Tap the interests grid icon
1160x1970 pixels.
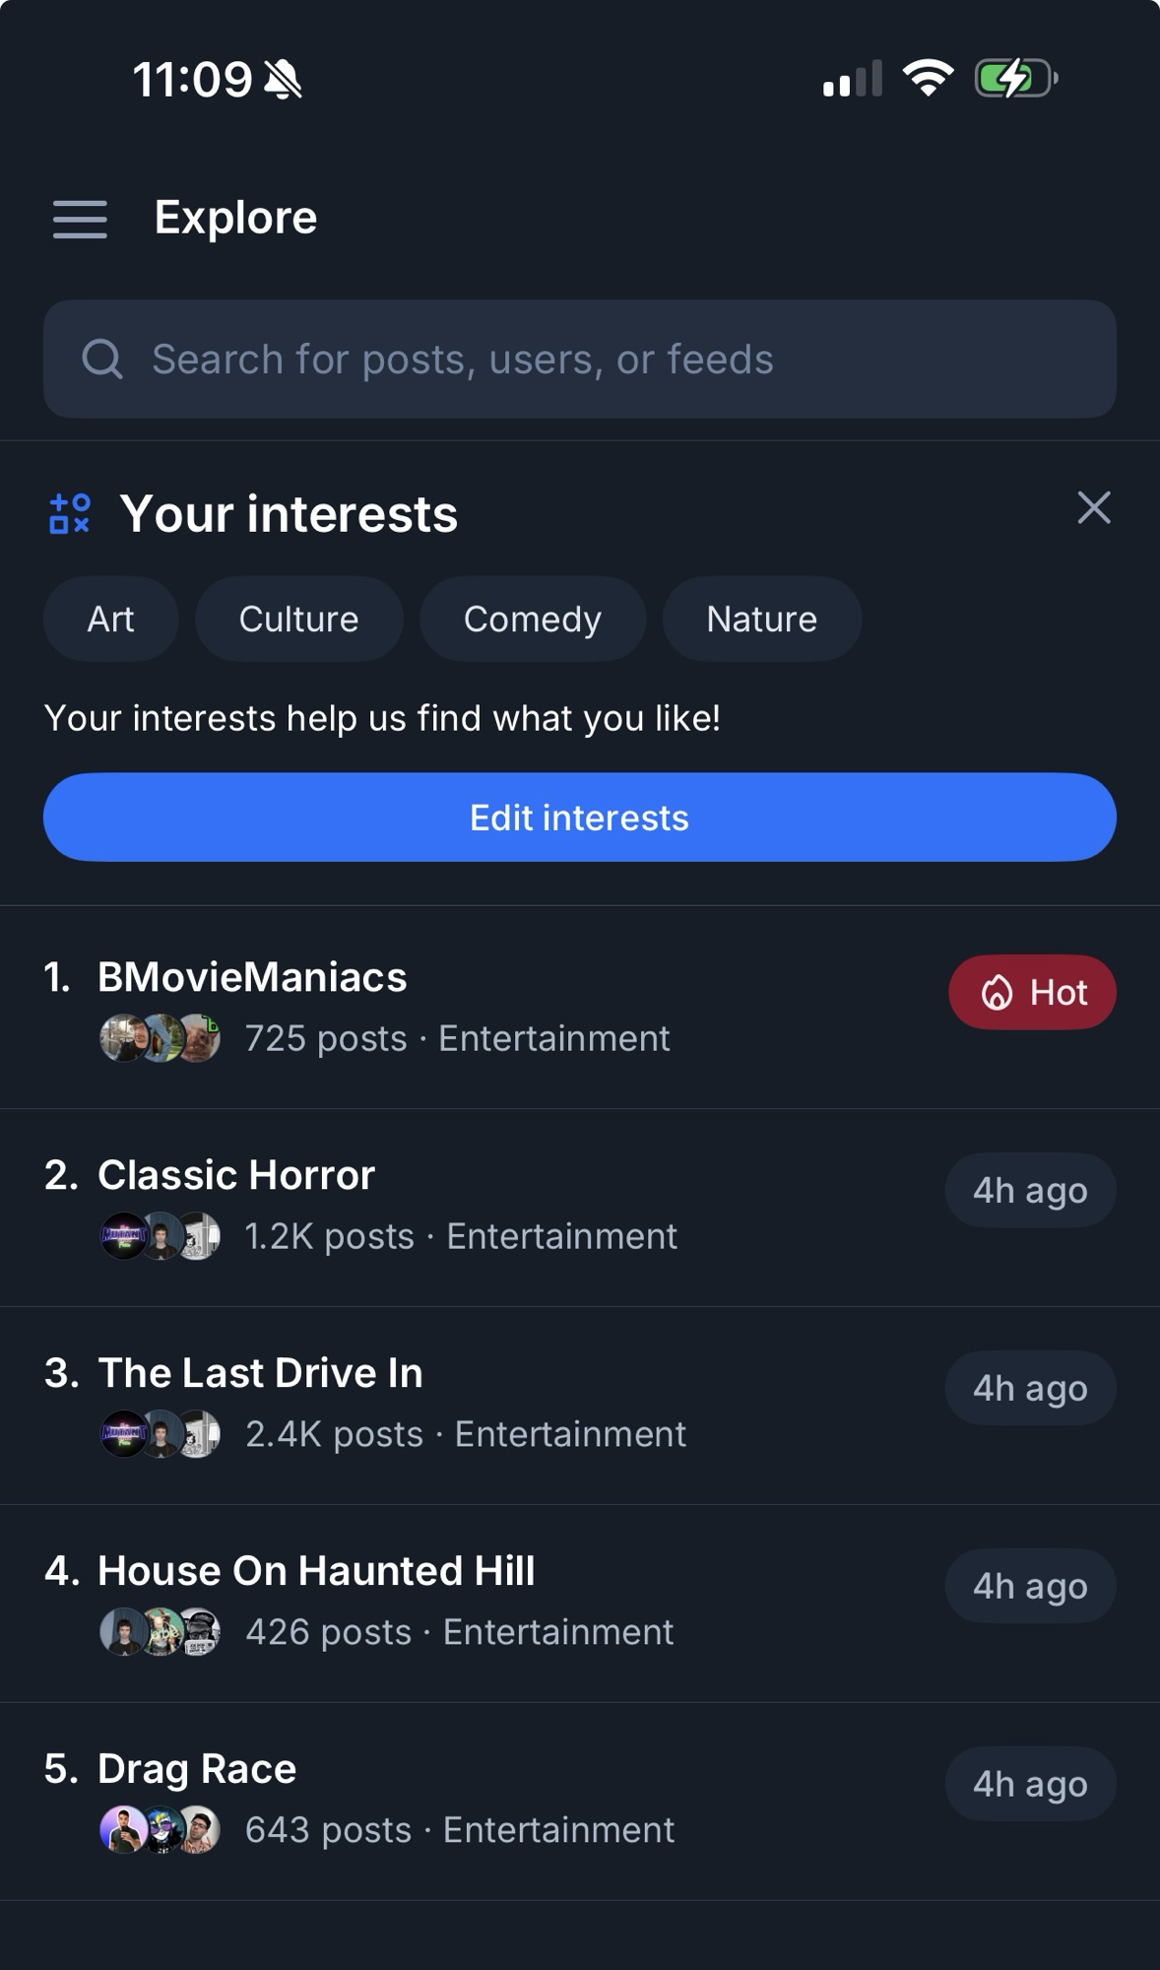[70, 514]
